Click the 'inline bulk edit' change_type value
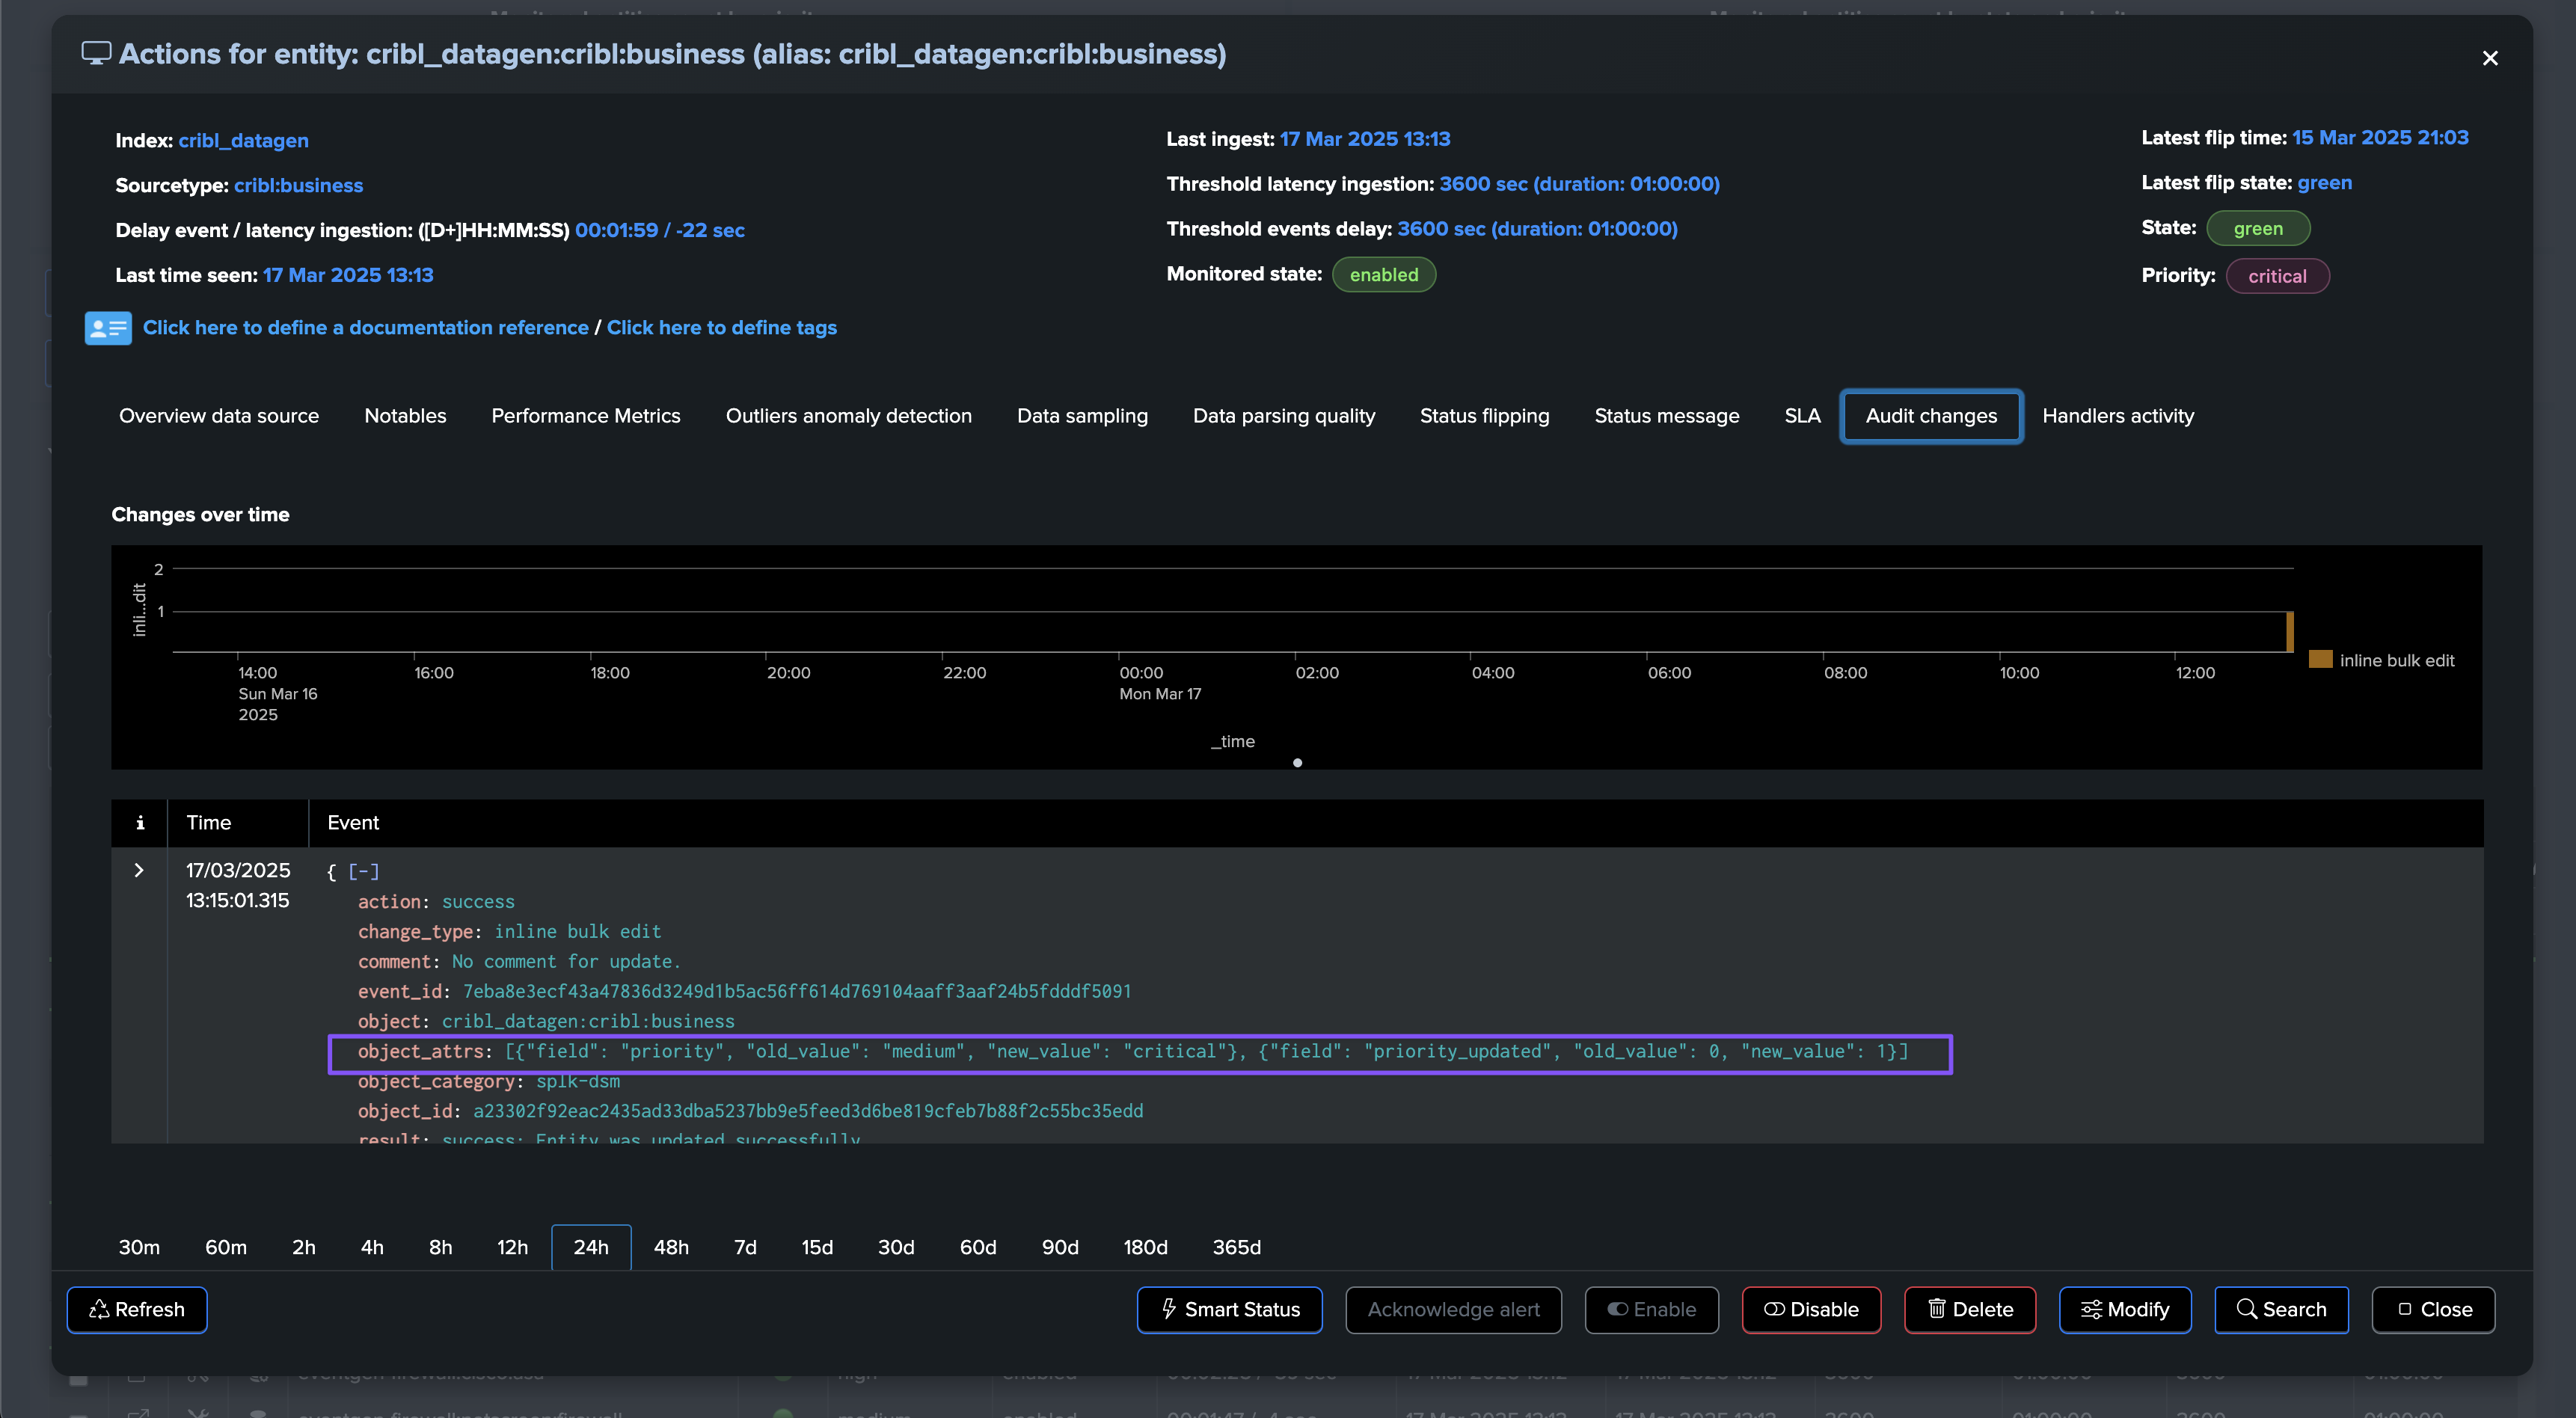 point(578,931)
